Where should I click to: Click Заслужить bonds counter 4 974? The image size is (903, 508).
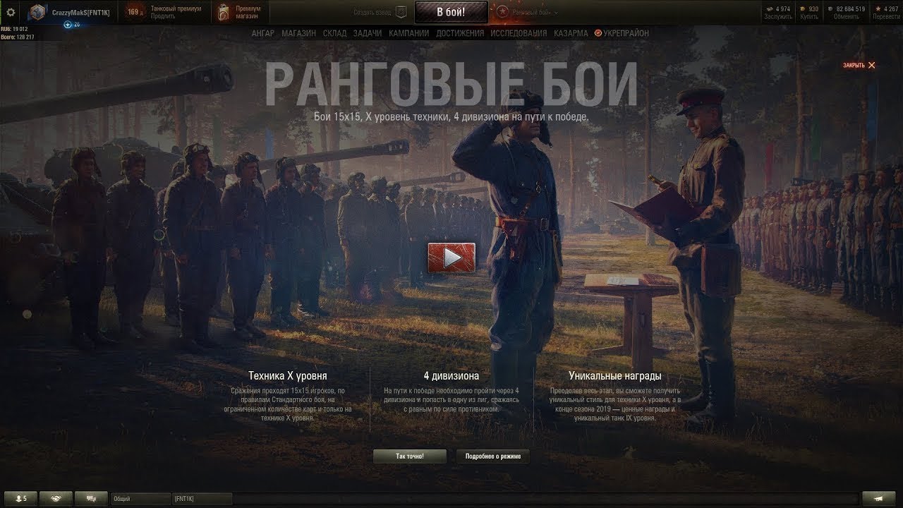click(x=777, y=13)
